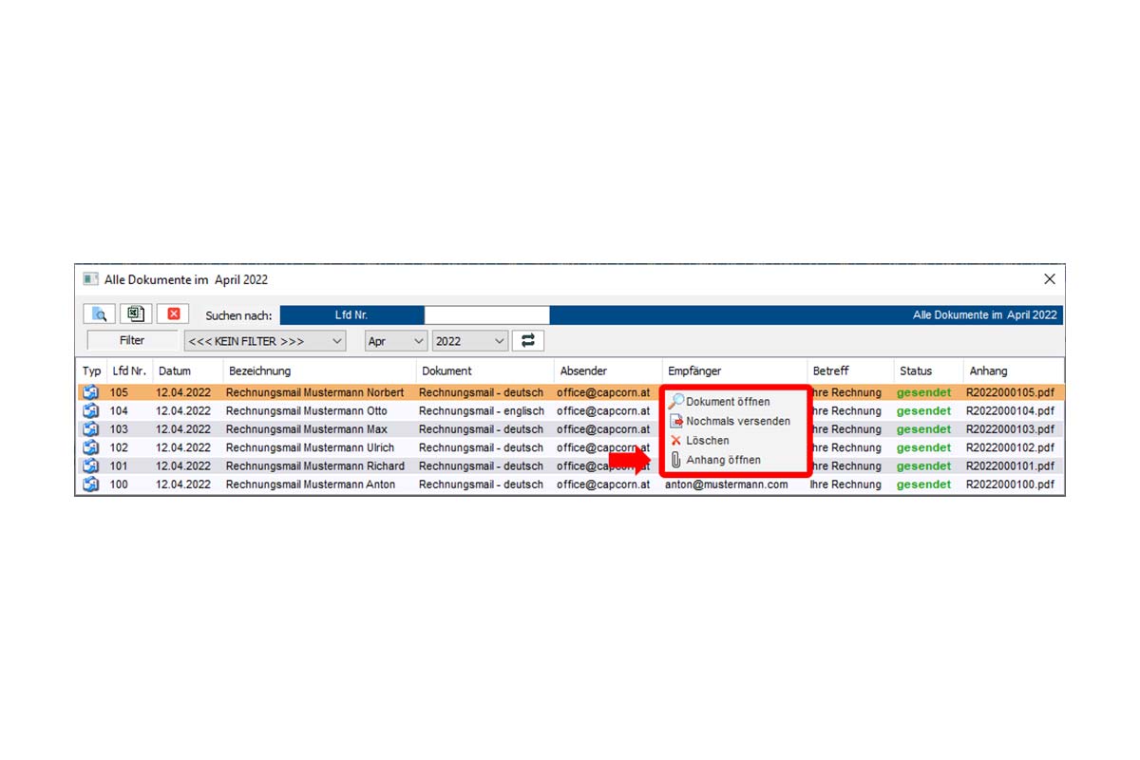
Task: Choose Dokument öffnen from the context menu
Action: (727, 402)
